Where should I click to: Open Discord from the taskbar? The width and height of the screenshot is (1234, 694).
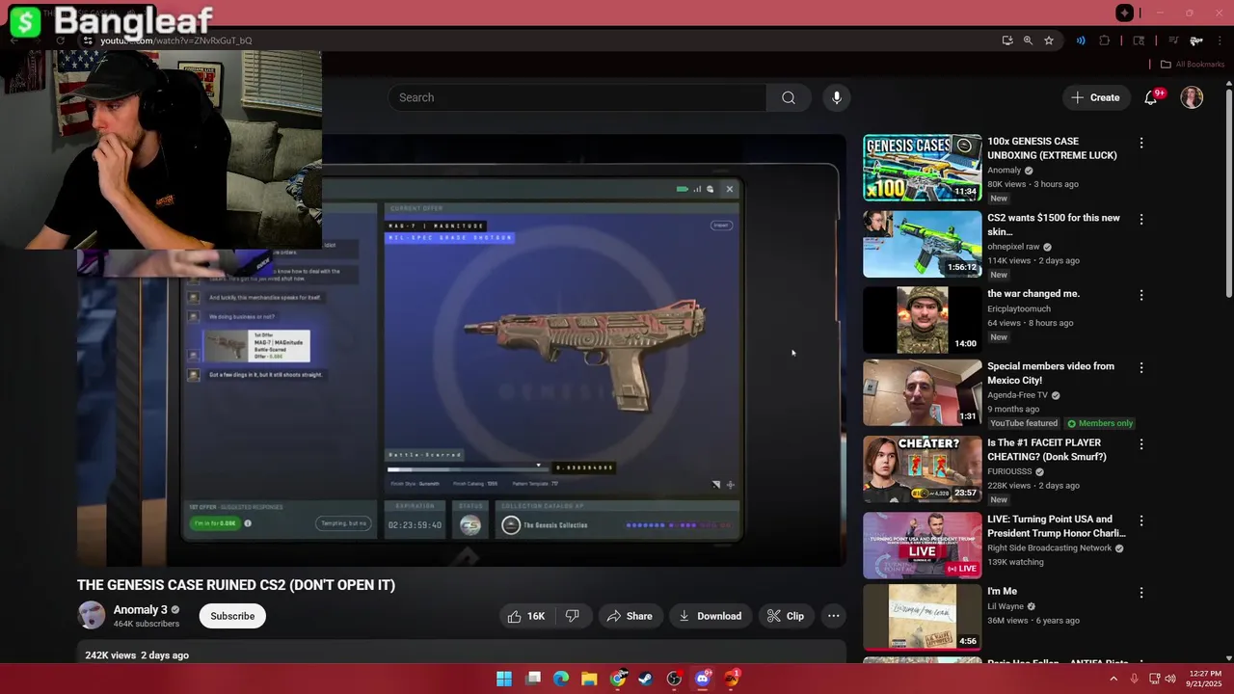pos(703,679)
